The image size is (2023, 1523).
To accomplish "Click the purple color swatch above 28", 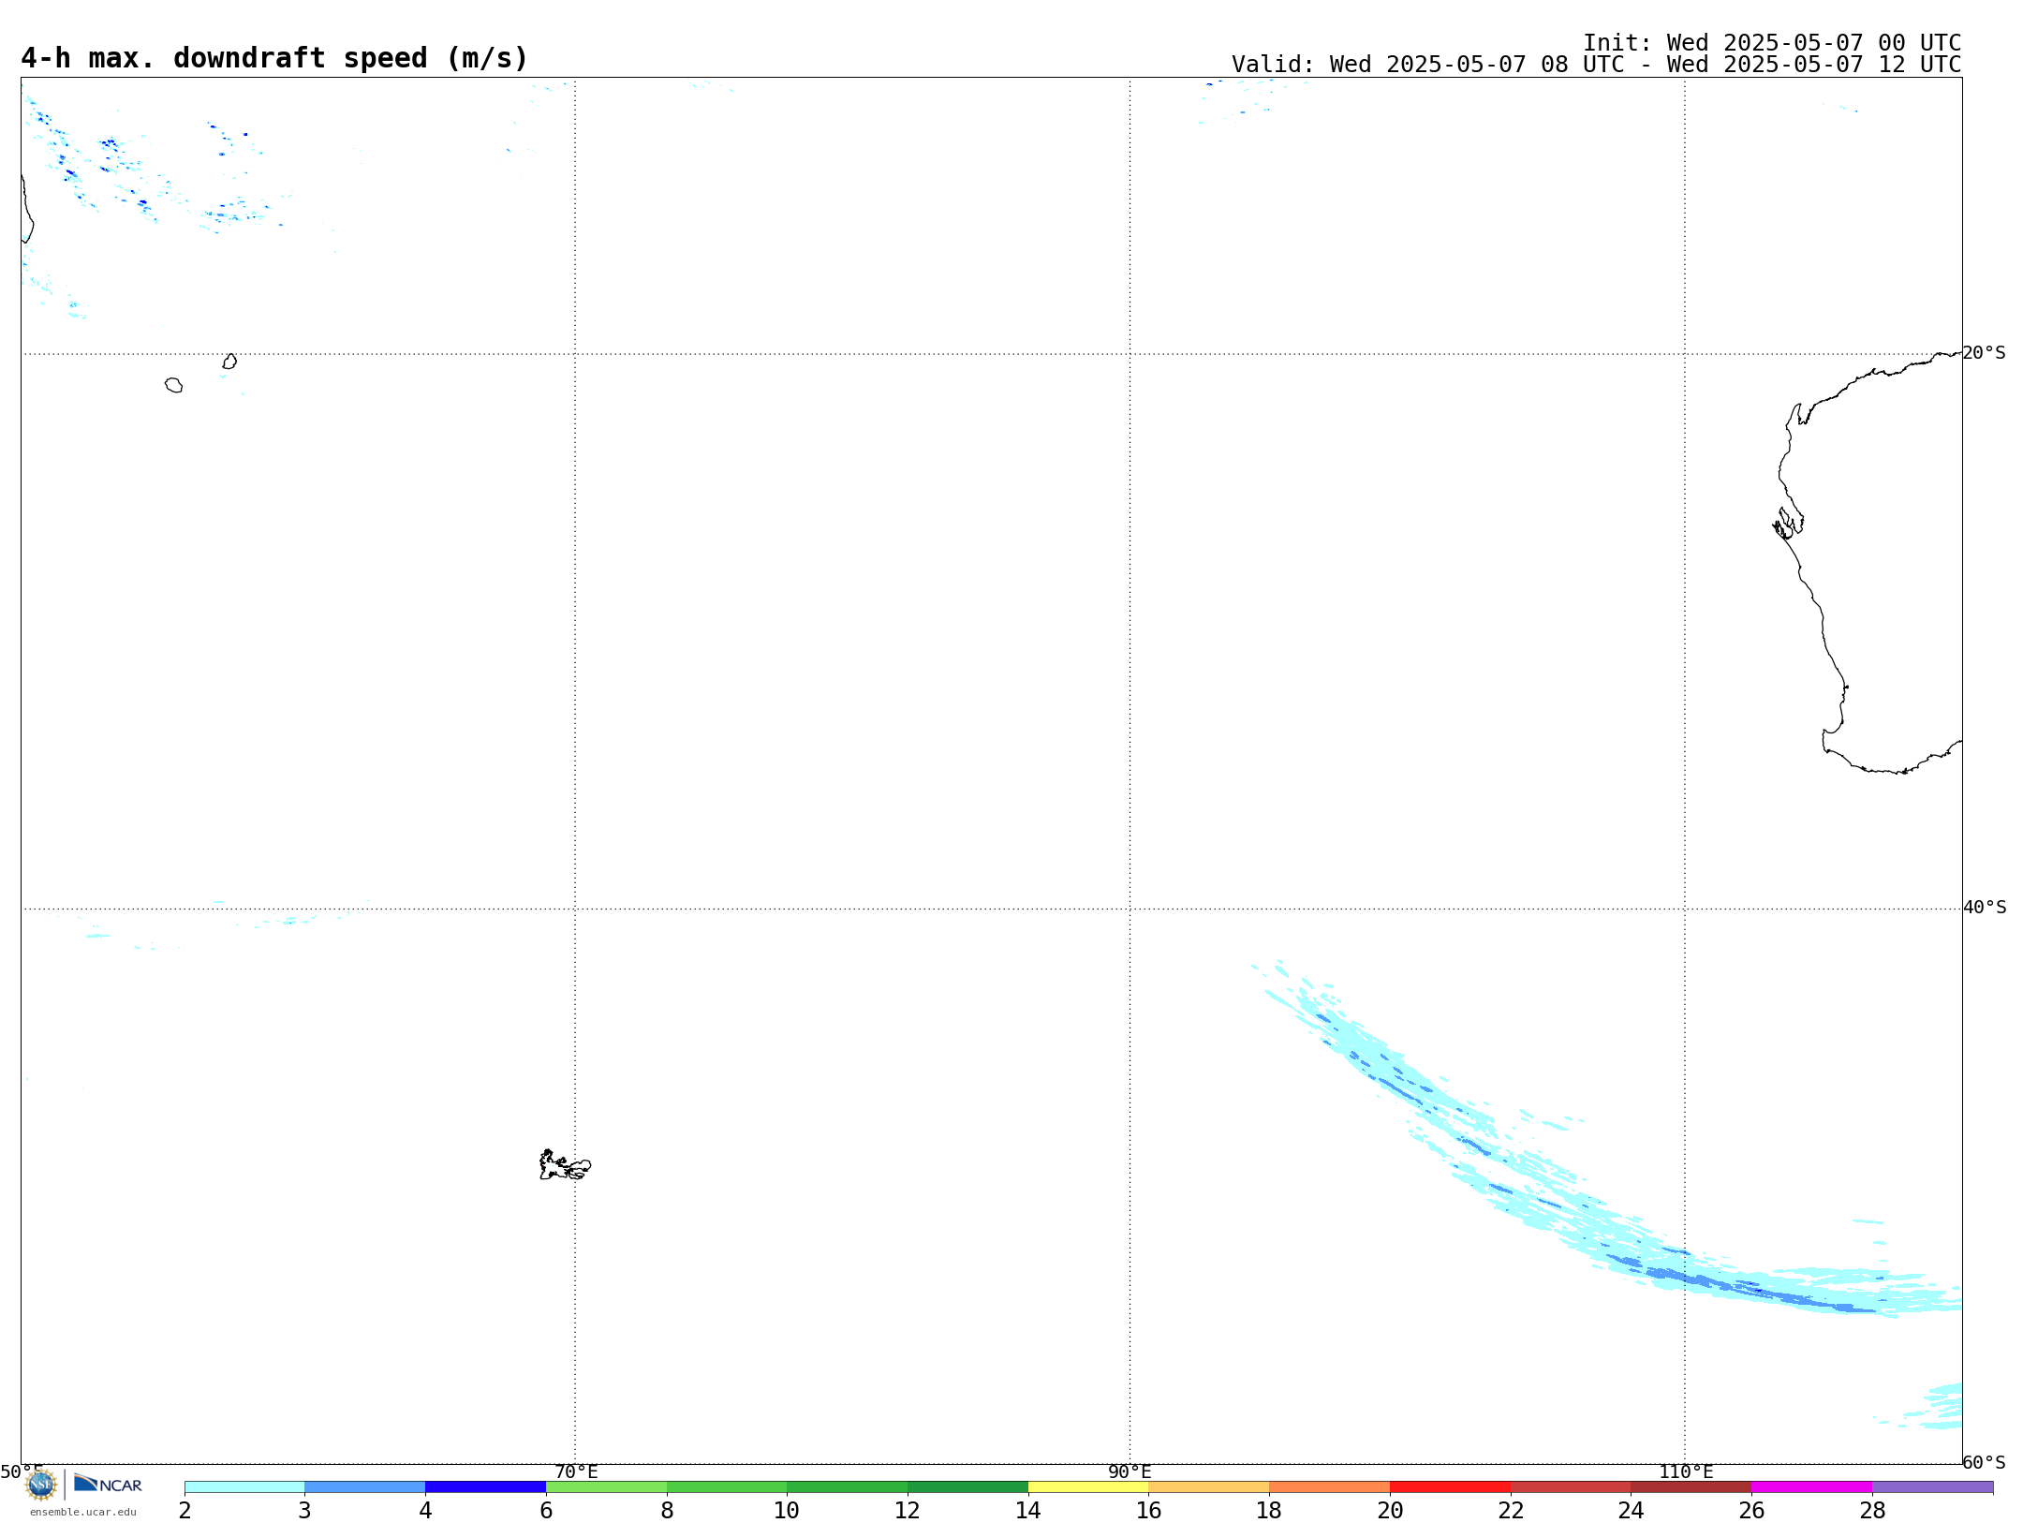I will click(1932, 1486).
